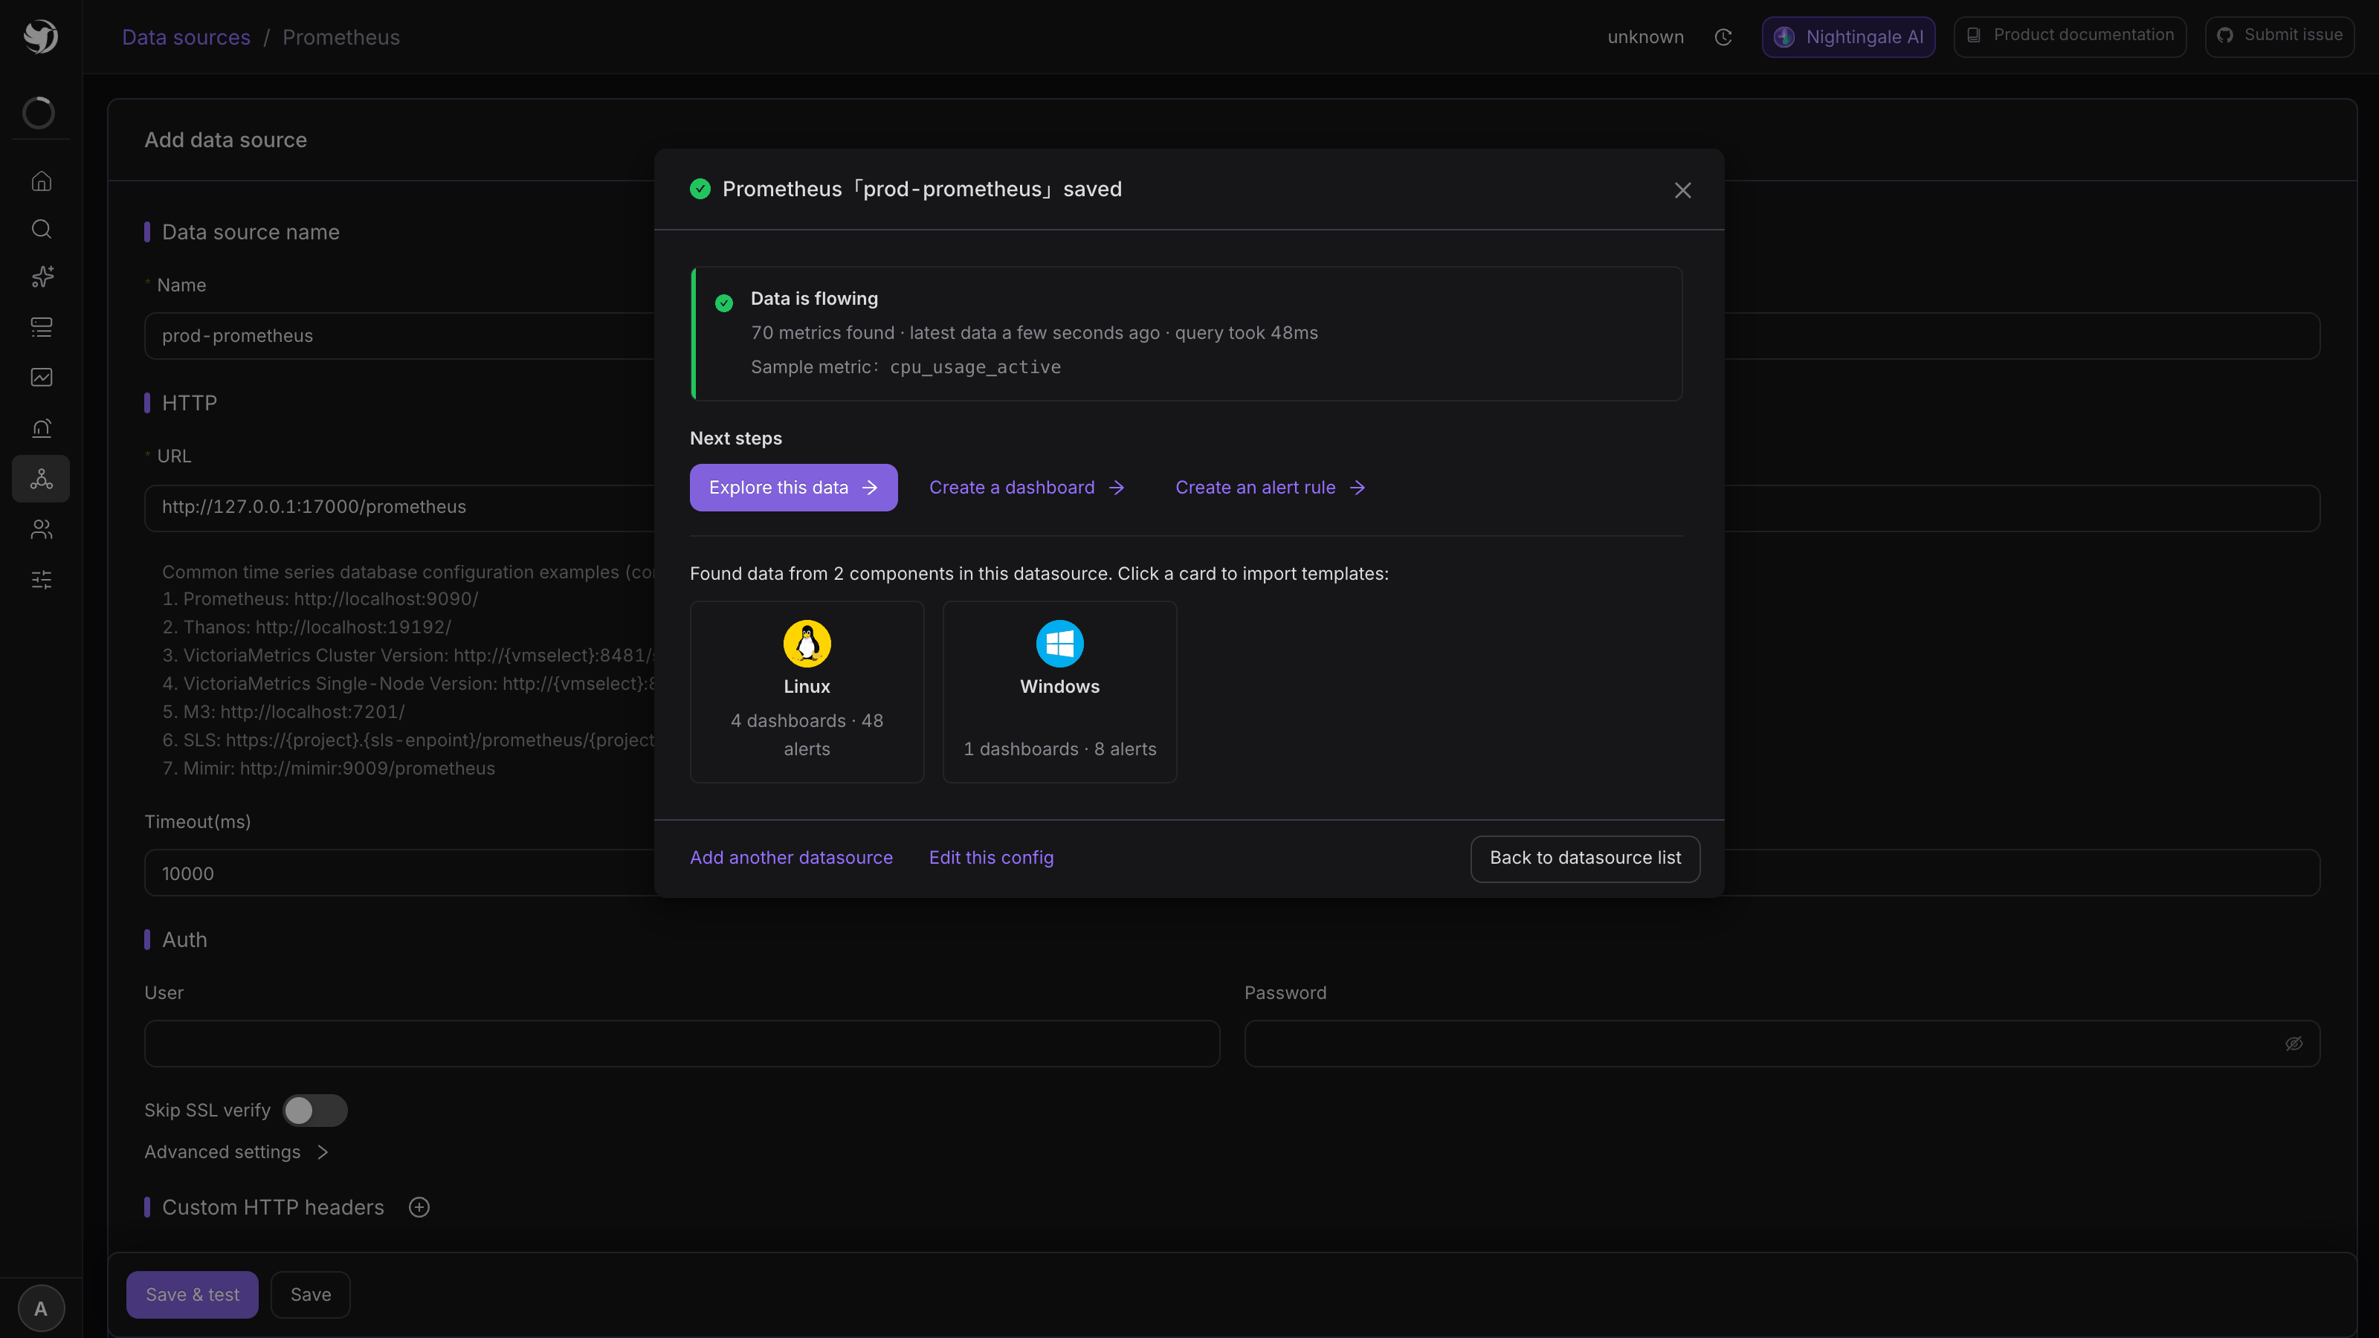Toggle the Skip SSL verify switch
Image resolution: width=2379 pixels, height=1338 pixels.
click(x=315, y=1110)
